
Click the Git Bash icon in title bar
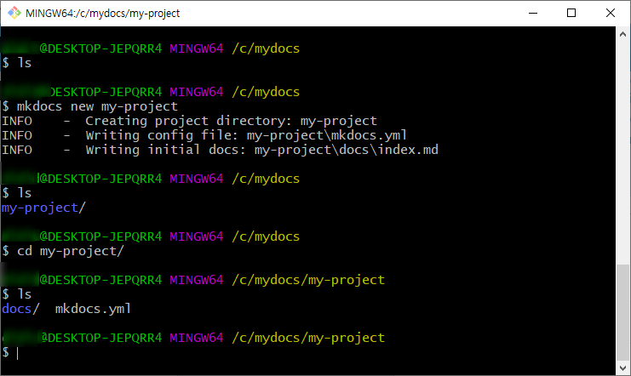(x=12, y=14)
